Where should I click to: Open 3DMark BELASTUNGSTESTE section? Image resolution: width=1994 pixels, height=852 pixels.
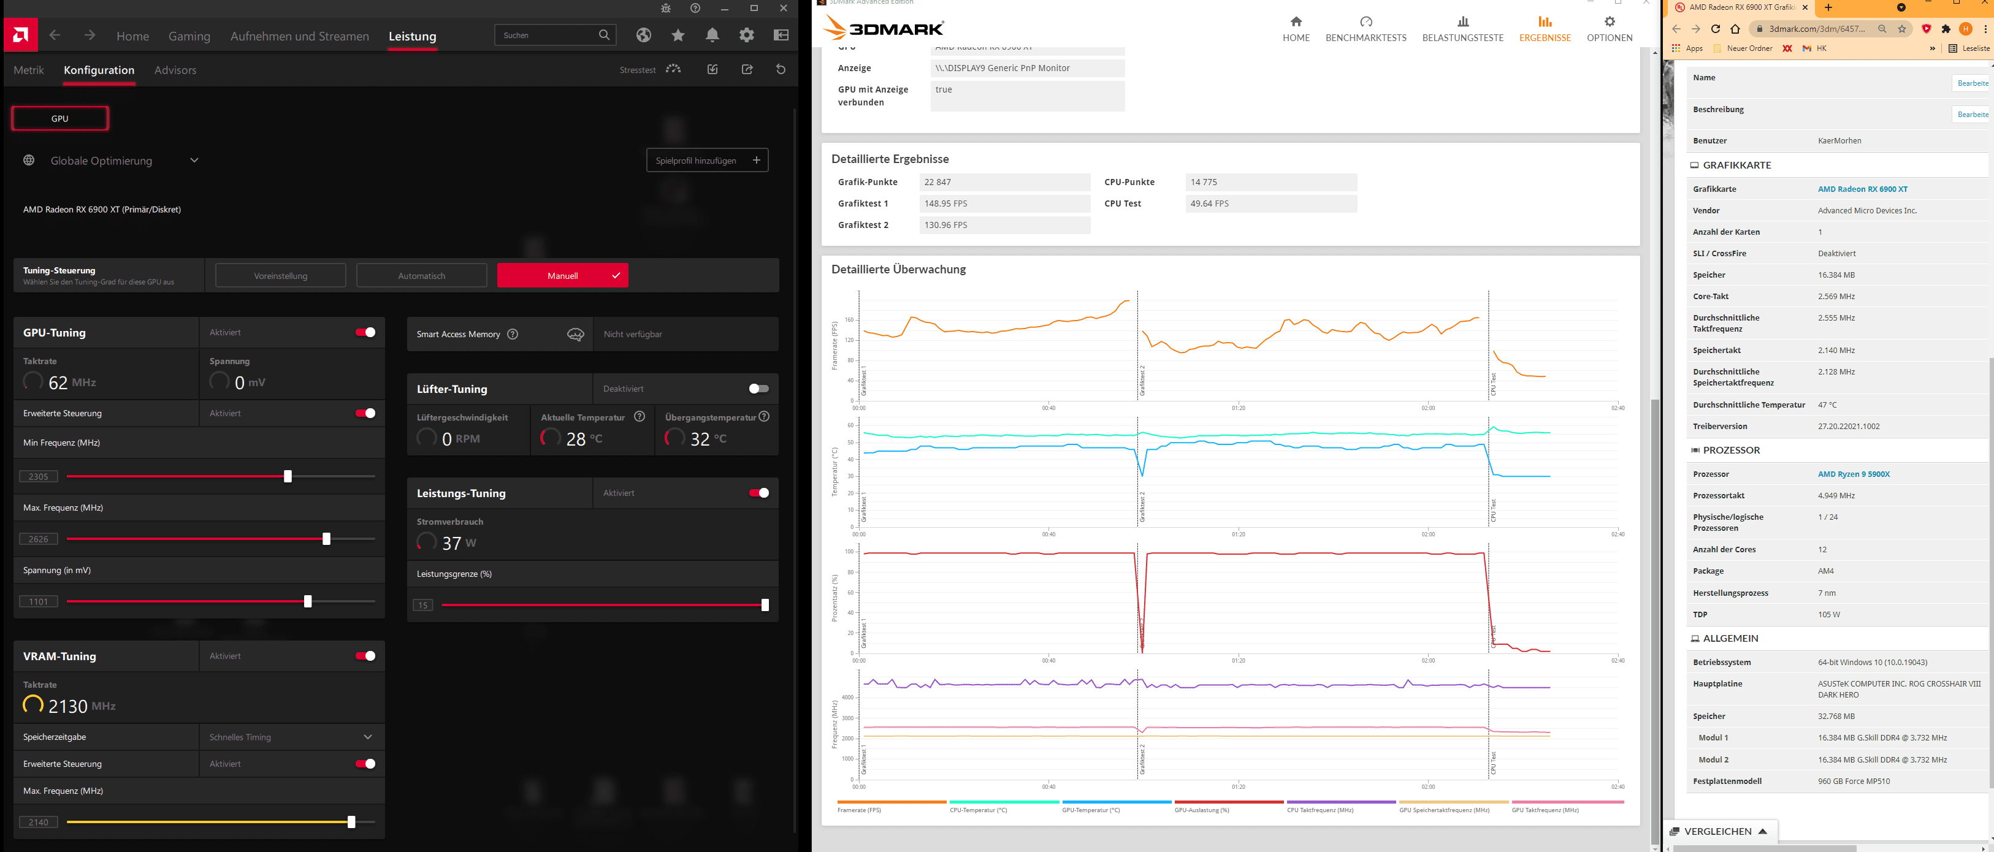click(x=1462, y=29)
